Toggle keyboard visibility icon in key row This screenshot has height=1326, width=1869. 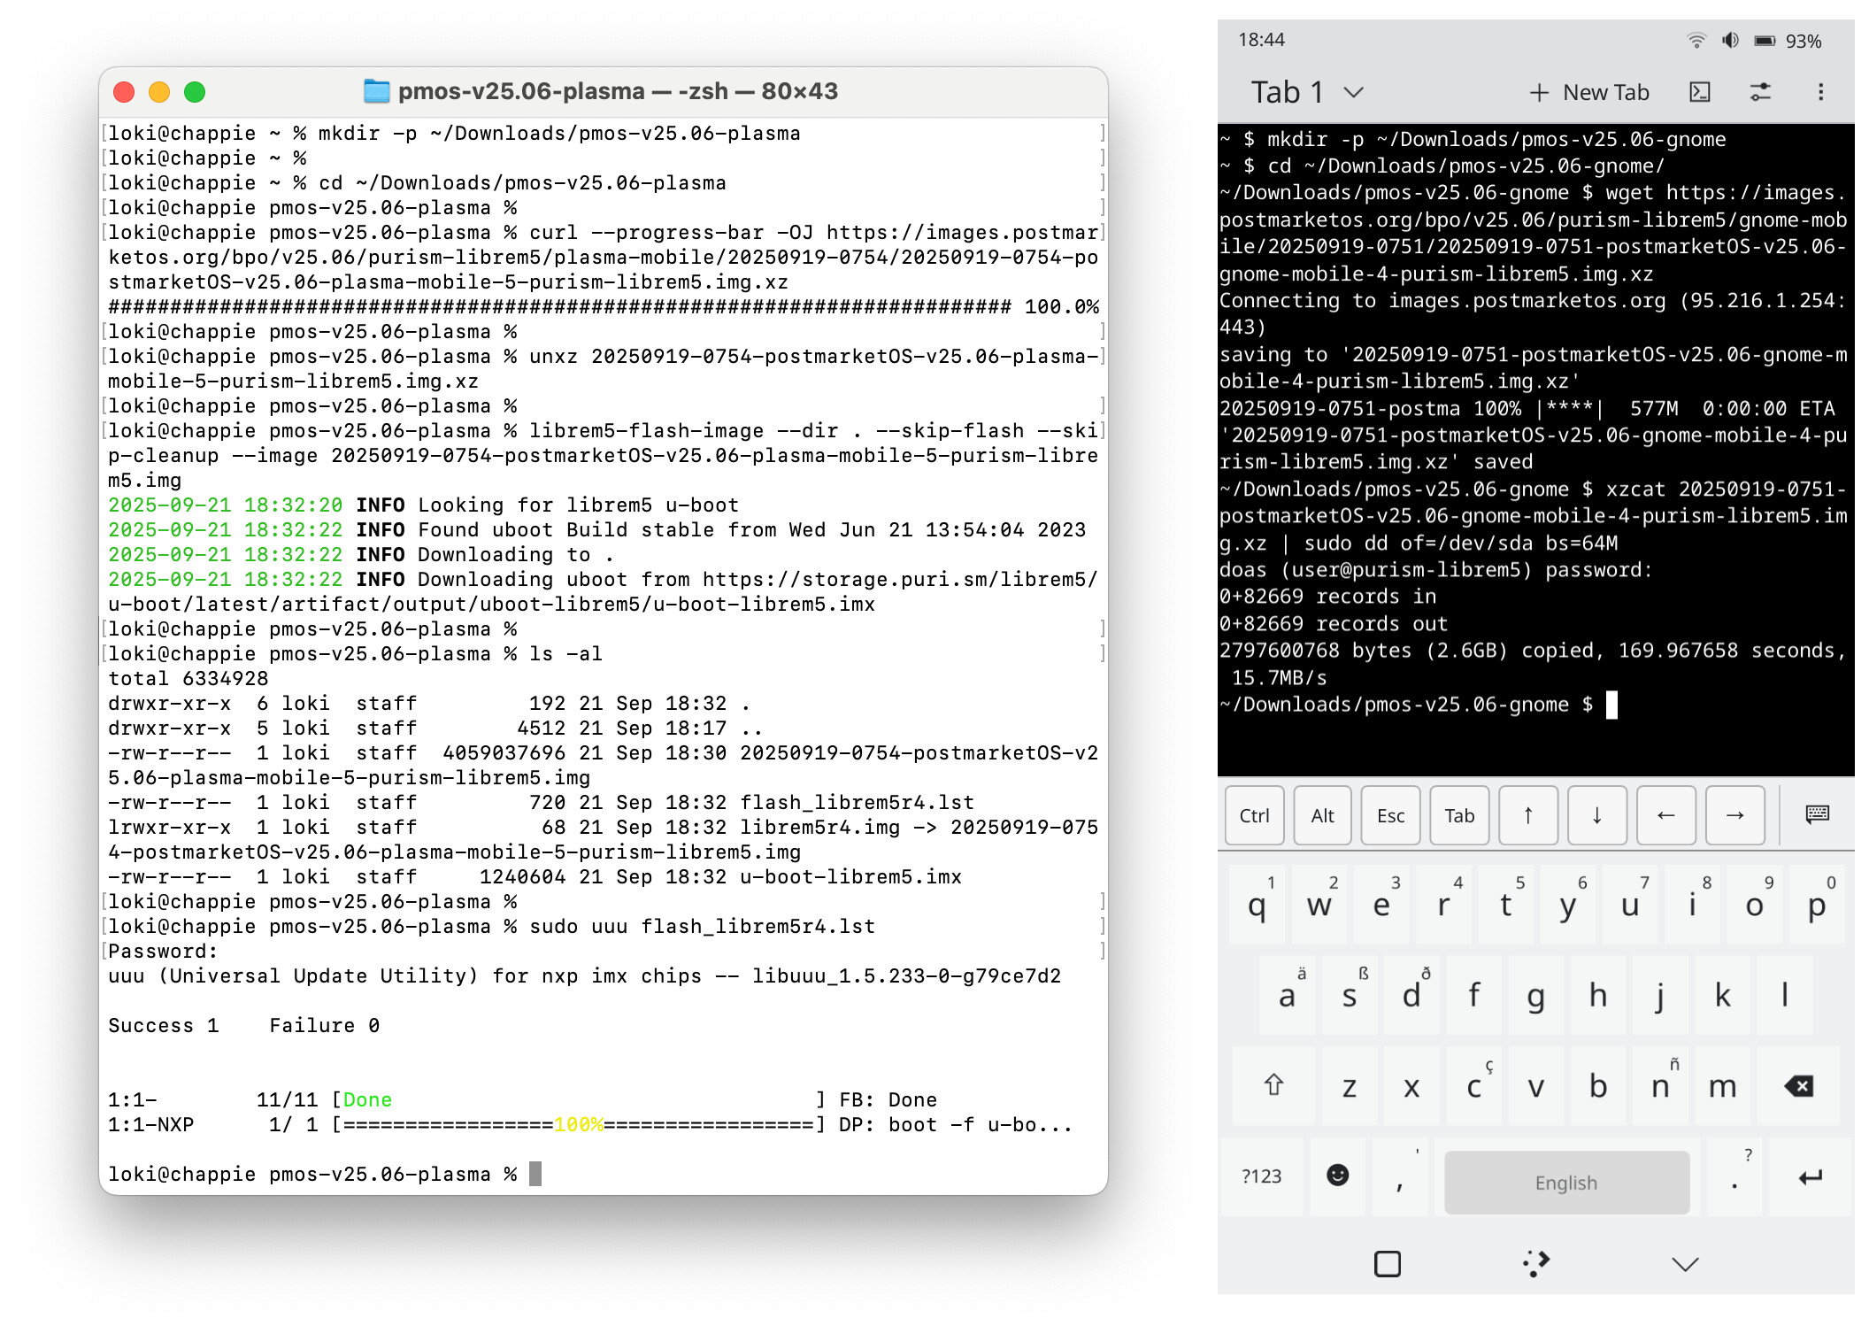pos(1817,814)
